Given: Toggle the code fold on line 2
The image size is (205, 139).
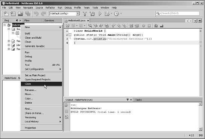Looking at the screenshot, I should 70,35.
